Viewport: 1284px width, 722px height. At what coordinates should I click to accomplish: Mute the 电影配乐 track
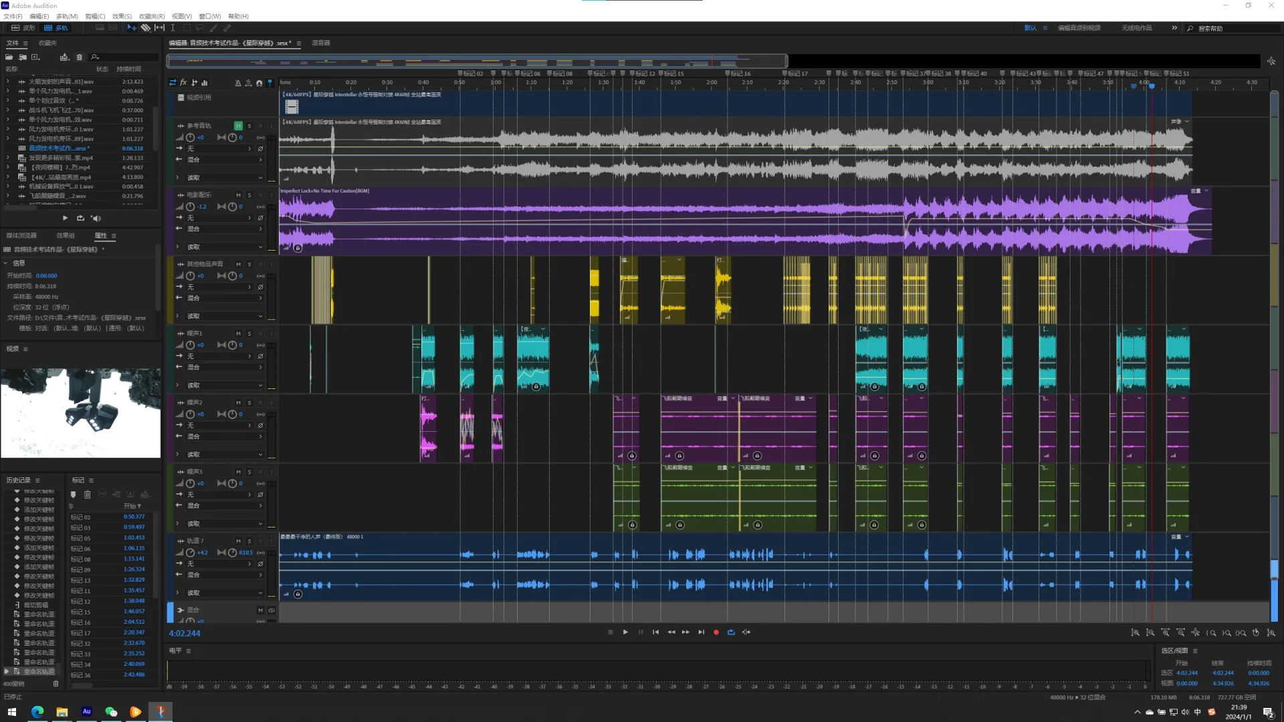[x=238, y=195]
